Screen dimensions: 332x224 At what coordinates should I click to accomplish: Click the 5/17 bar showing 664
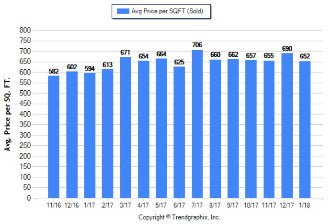[x=161, y=128]
